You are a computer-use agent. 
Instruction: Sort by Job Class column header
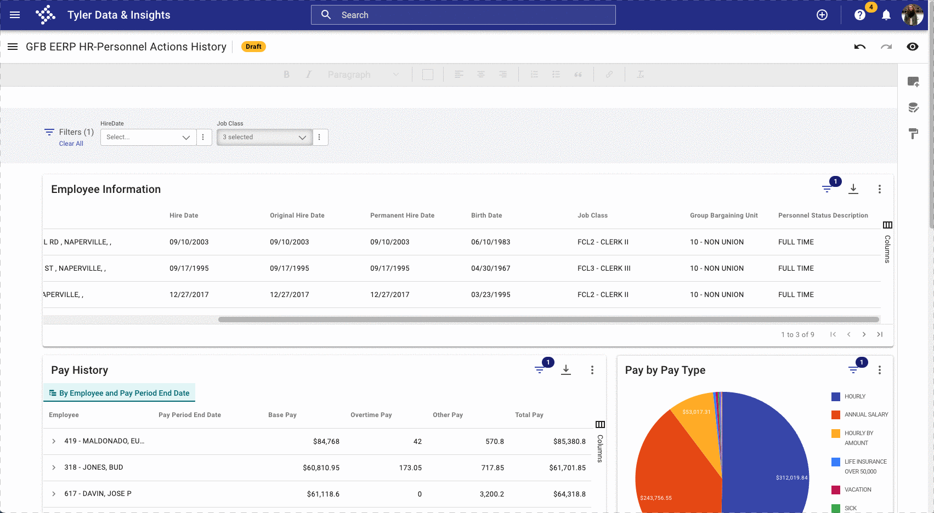coord(592,215)
